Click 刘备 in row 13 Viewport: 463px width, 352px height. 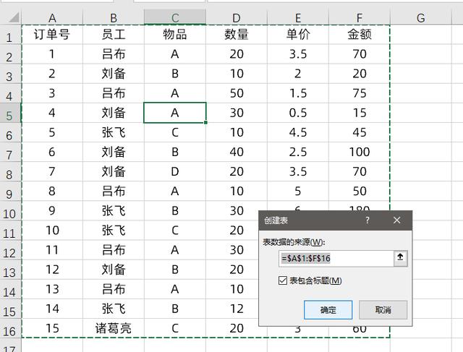114,270
